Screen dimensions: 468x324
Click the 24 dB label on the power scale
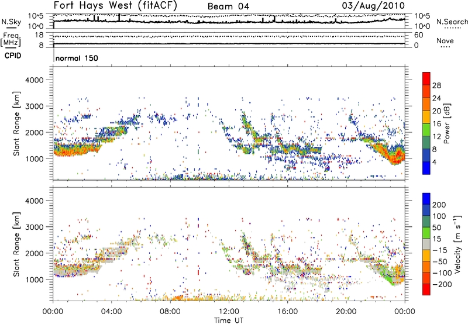coord(436,98)
